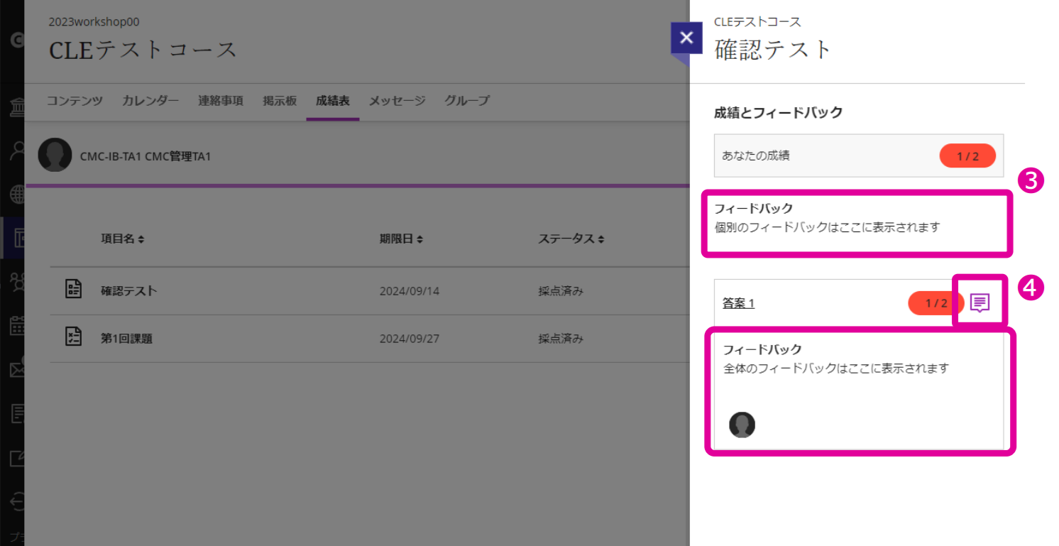The height and width of the screenshot is (546, 1059).
Task: Click the あなたの成績 label
Action: click(x=756, y=155)
